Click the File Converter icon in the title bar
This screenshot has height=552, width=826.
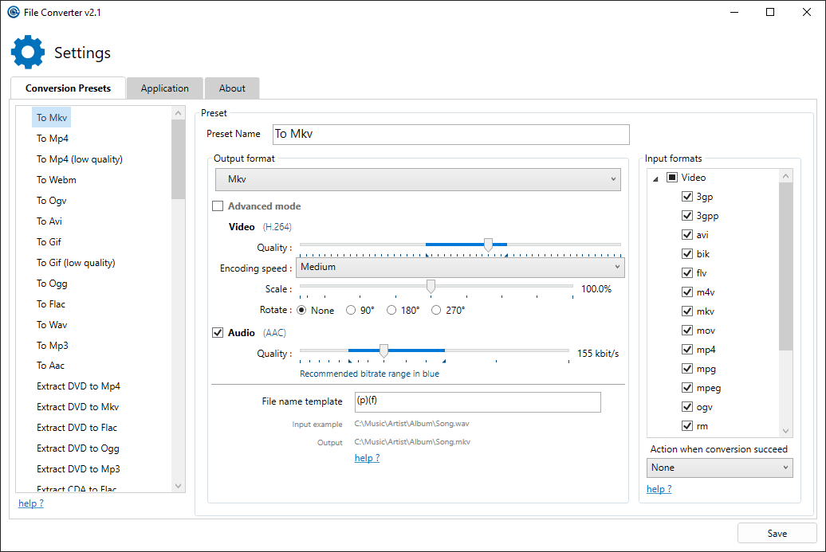tap(11, 12)
